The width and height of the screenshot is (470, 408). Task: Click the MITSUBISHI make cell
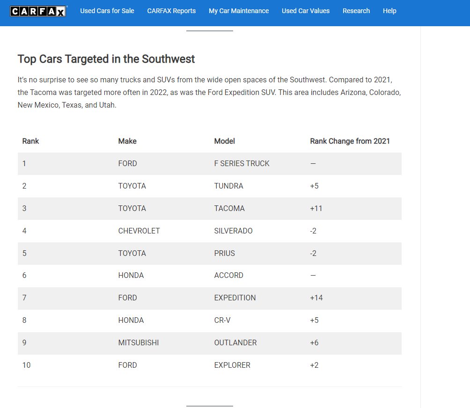pos(139,342)
